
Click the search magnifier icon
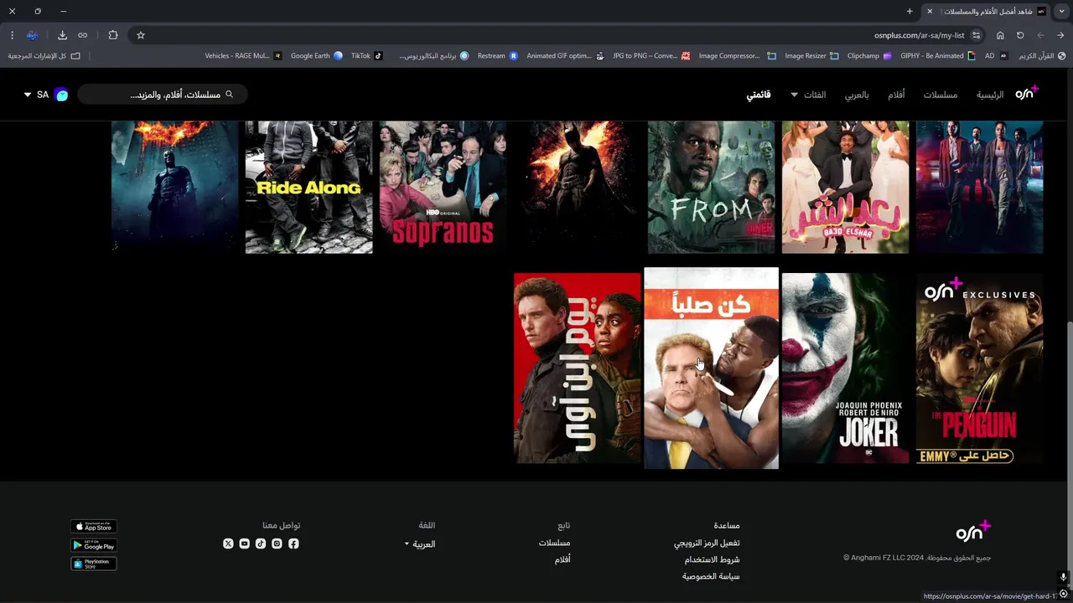(x=229, y=95)
